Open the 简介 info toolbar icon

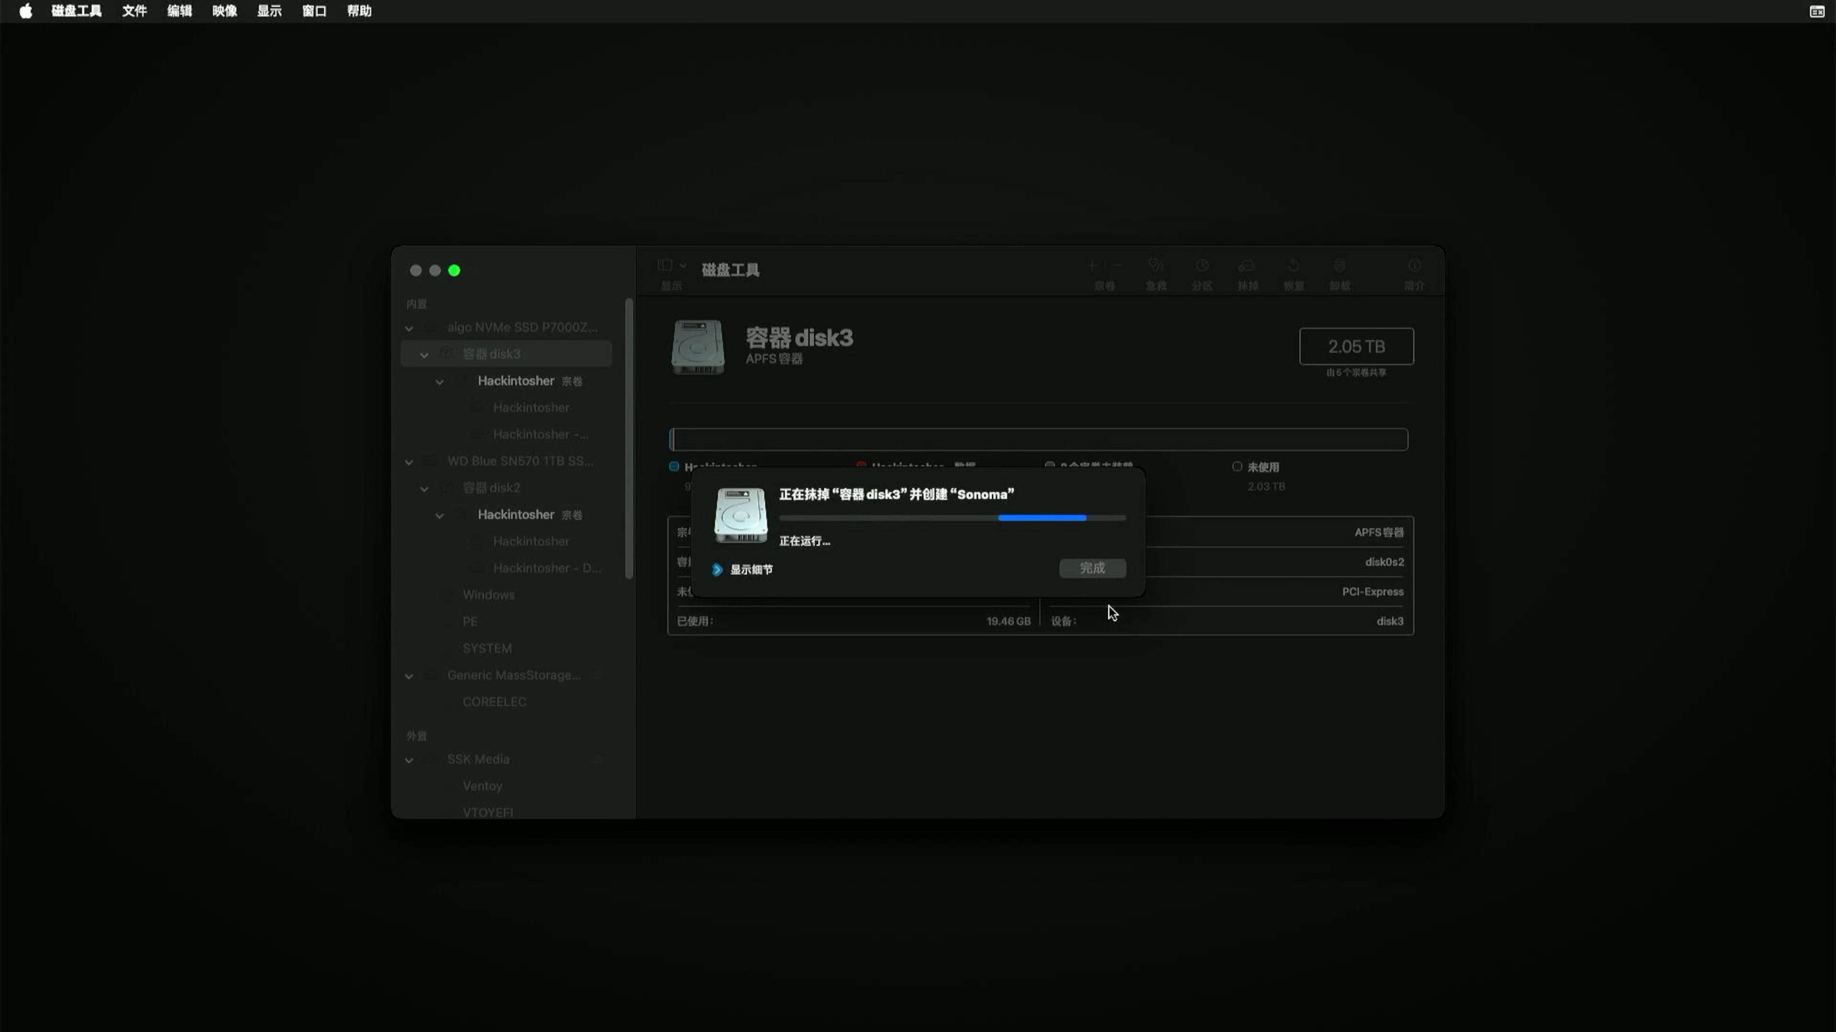[1414, 265]
